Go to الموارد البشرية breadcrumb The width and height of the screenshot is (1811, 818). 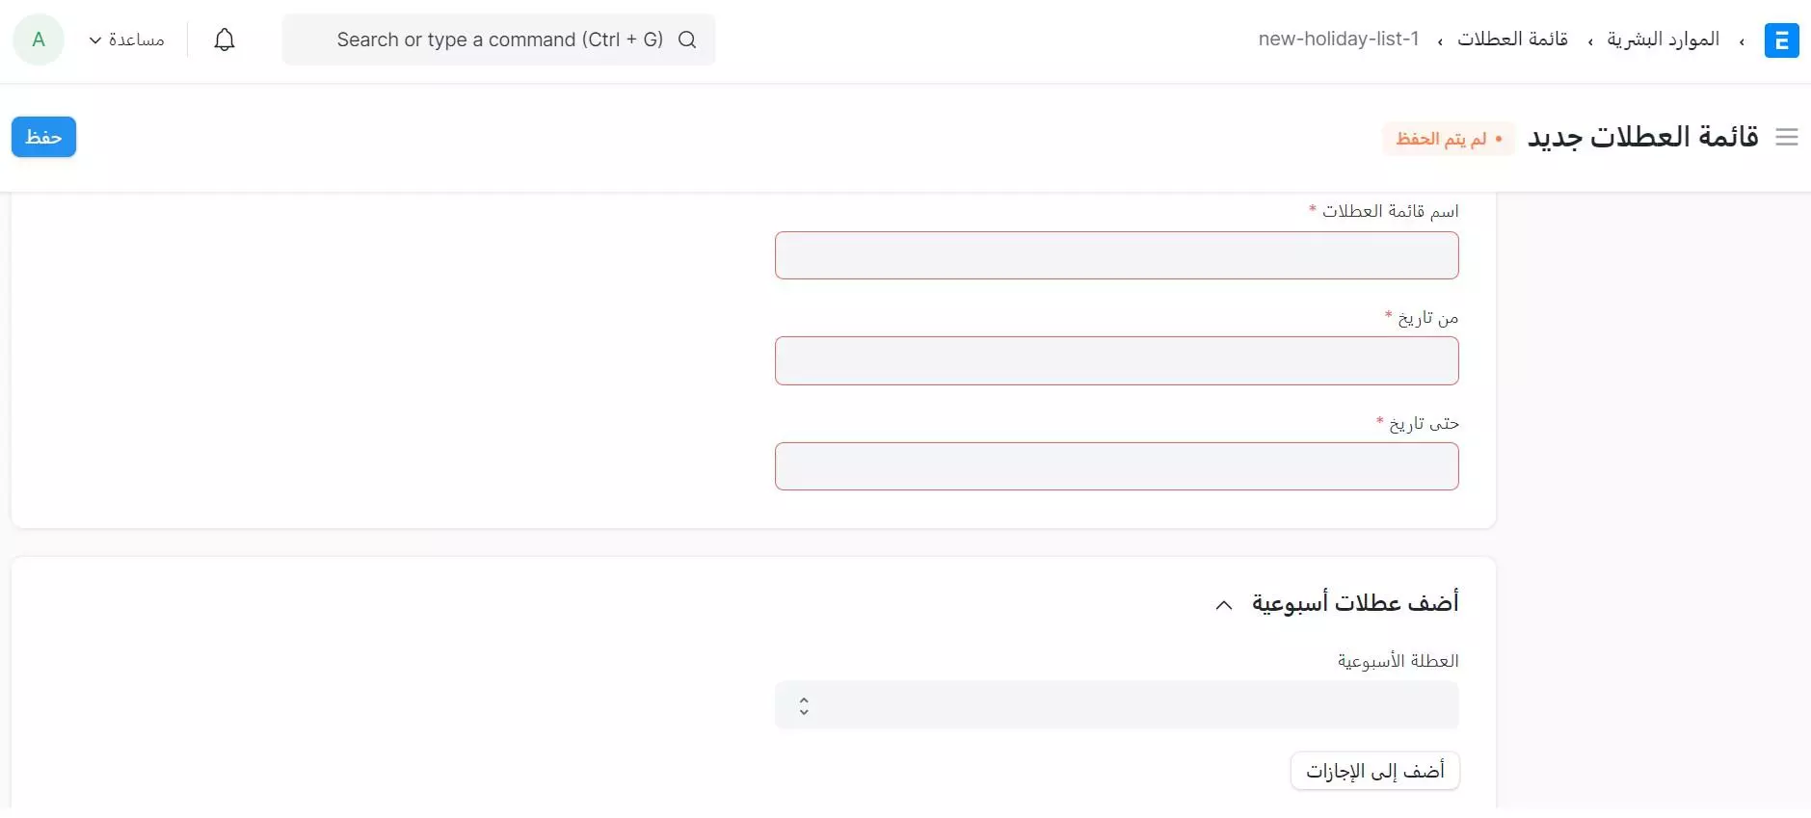(x=1663, y=40)
